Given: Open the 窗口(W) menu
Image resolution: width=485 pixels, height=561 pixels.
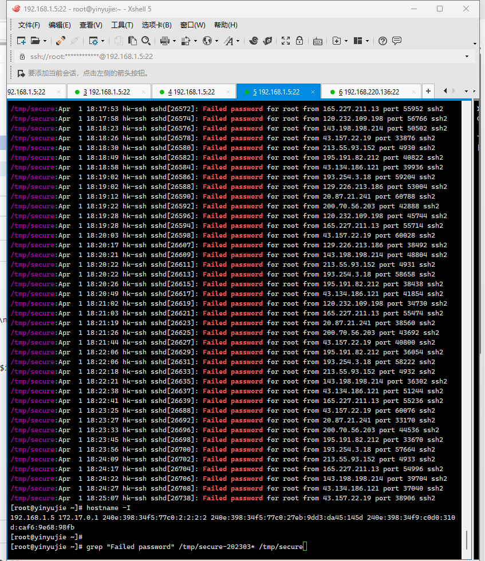Looking at the screenshot, I should pos(193,25).
